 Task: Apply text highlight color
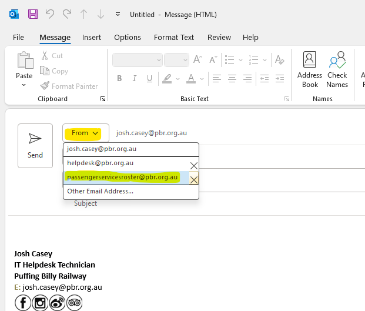pos(167,79)
